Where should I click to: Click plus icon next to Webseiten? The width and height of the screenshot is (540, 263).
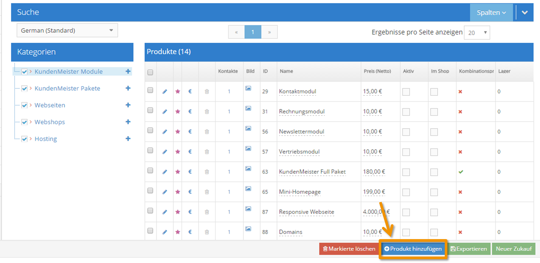[128, 105]
